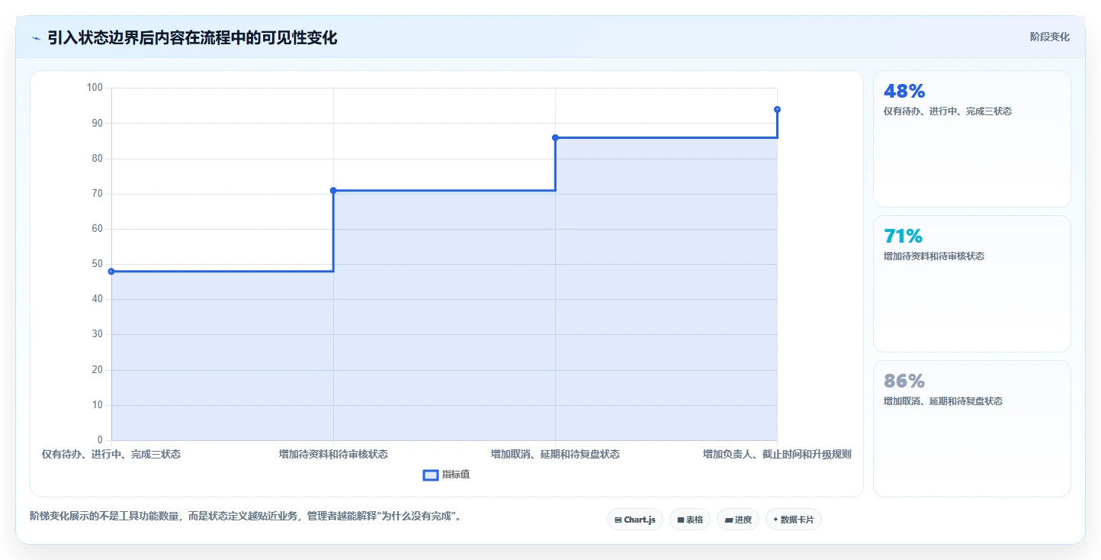1101x560 pixels.
Task: Click x-axis label 仅有待办、进行中、完成三状态
Action: (x=111, y=454)
